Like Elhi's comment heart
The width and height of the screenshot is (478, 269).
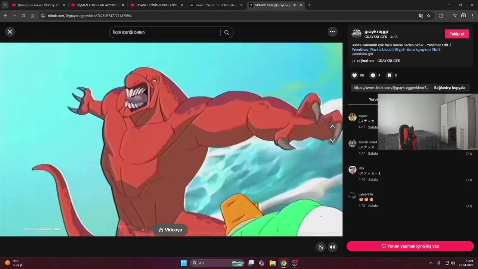(x=467, y=180)
